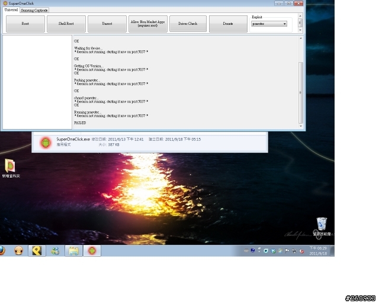This screenshot has width=379, height=303.
Task: Open the Exploit dropdown list
Action: click(269, 24)
